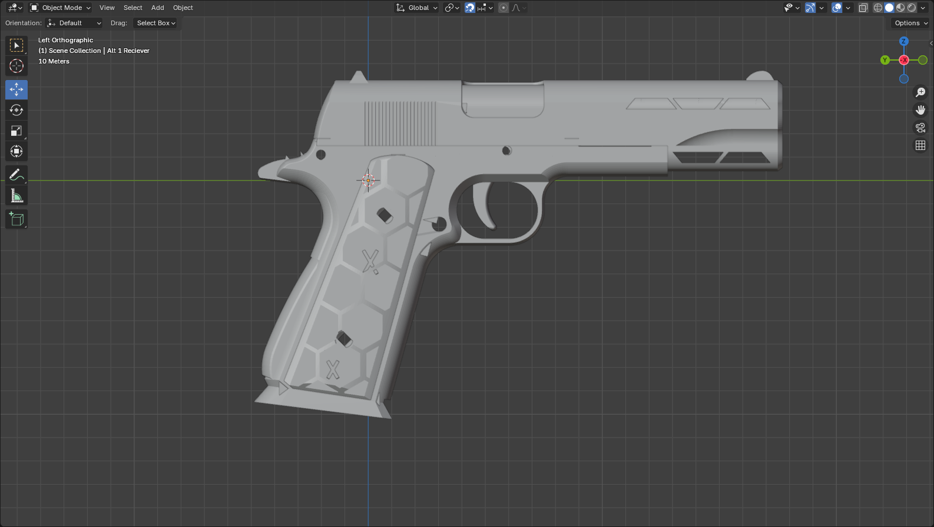Activate the Move tool
This screenshot has width=934, height=527.
click(16, 89)
